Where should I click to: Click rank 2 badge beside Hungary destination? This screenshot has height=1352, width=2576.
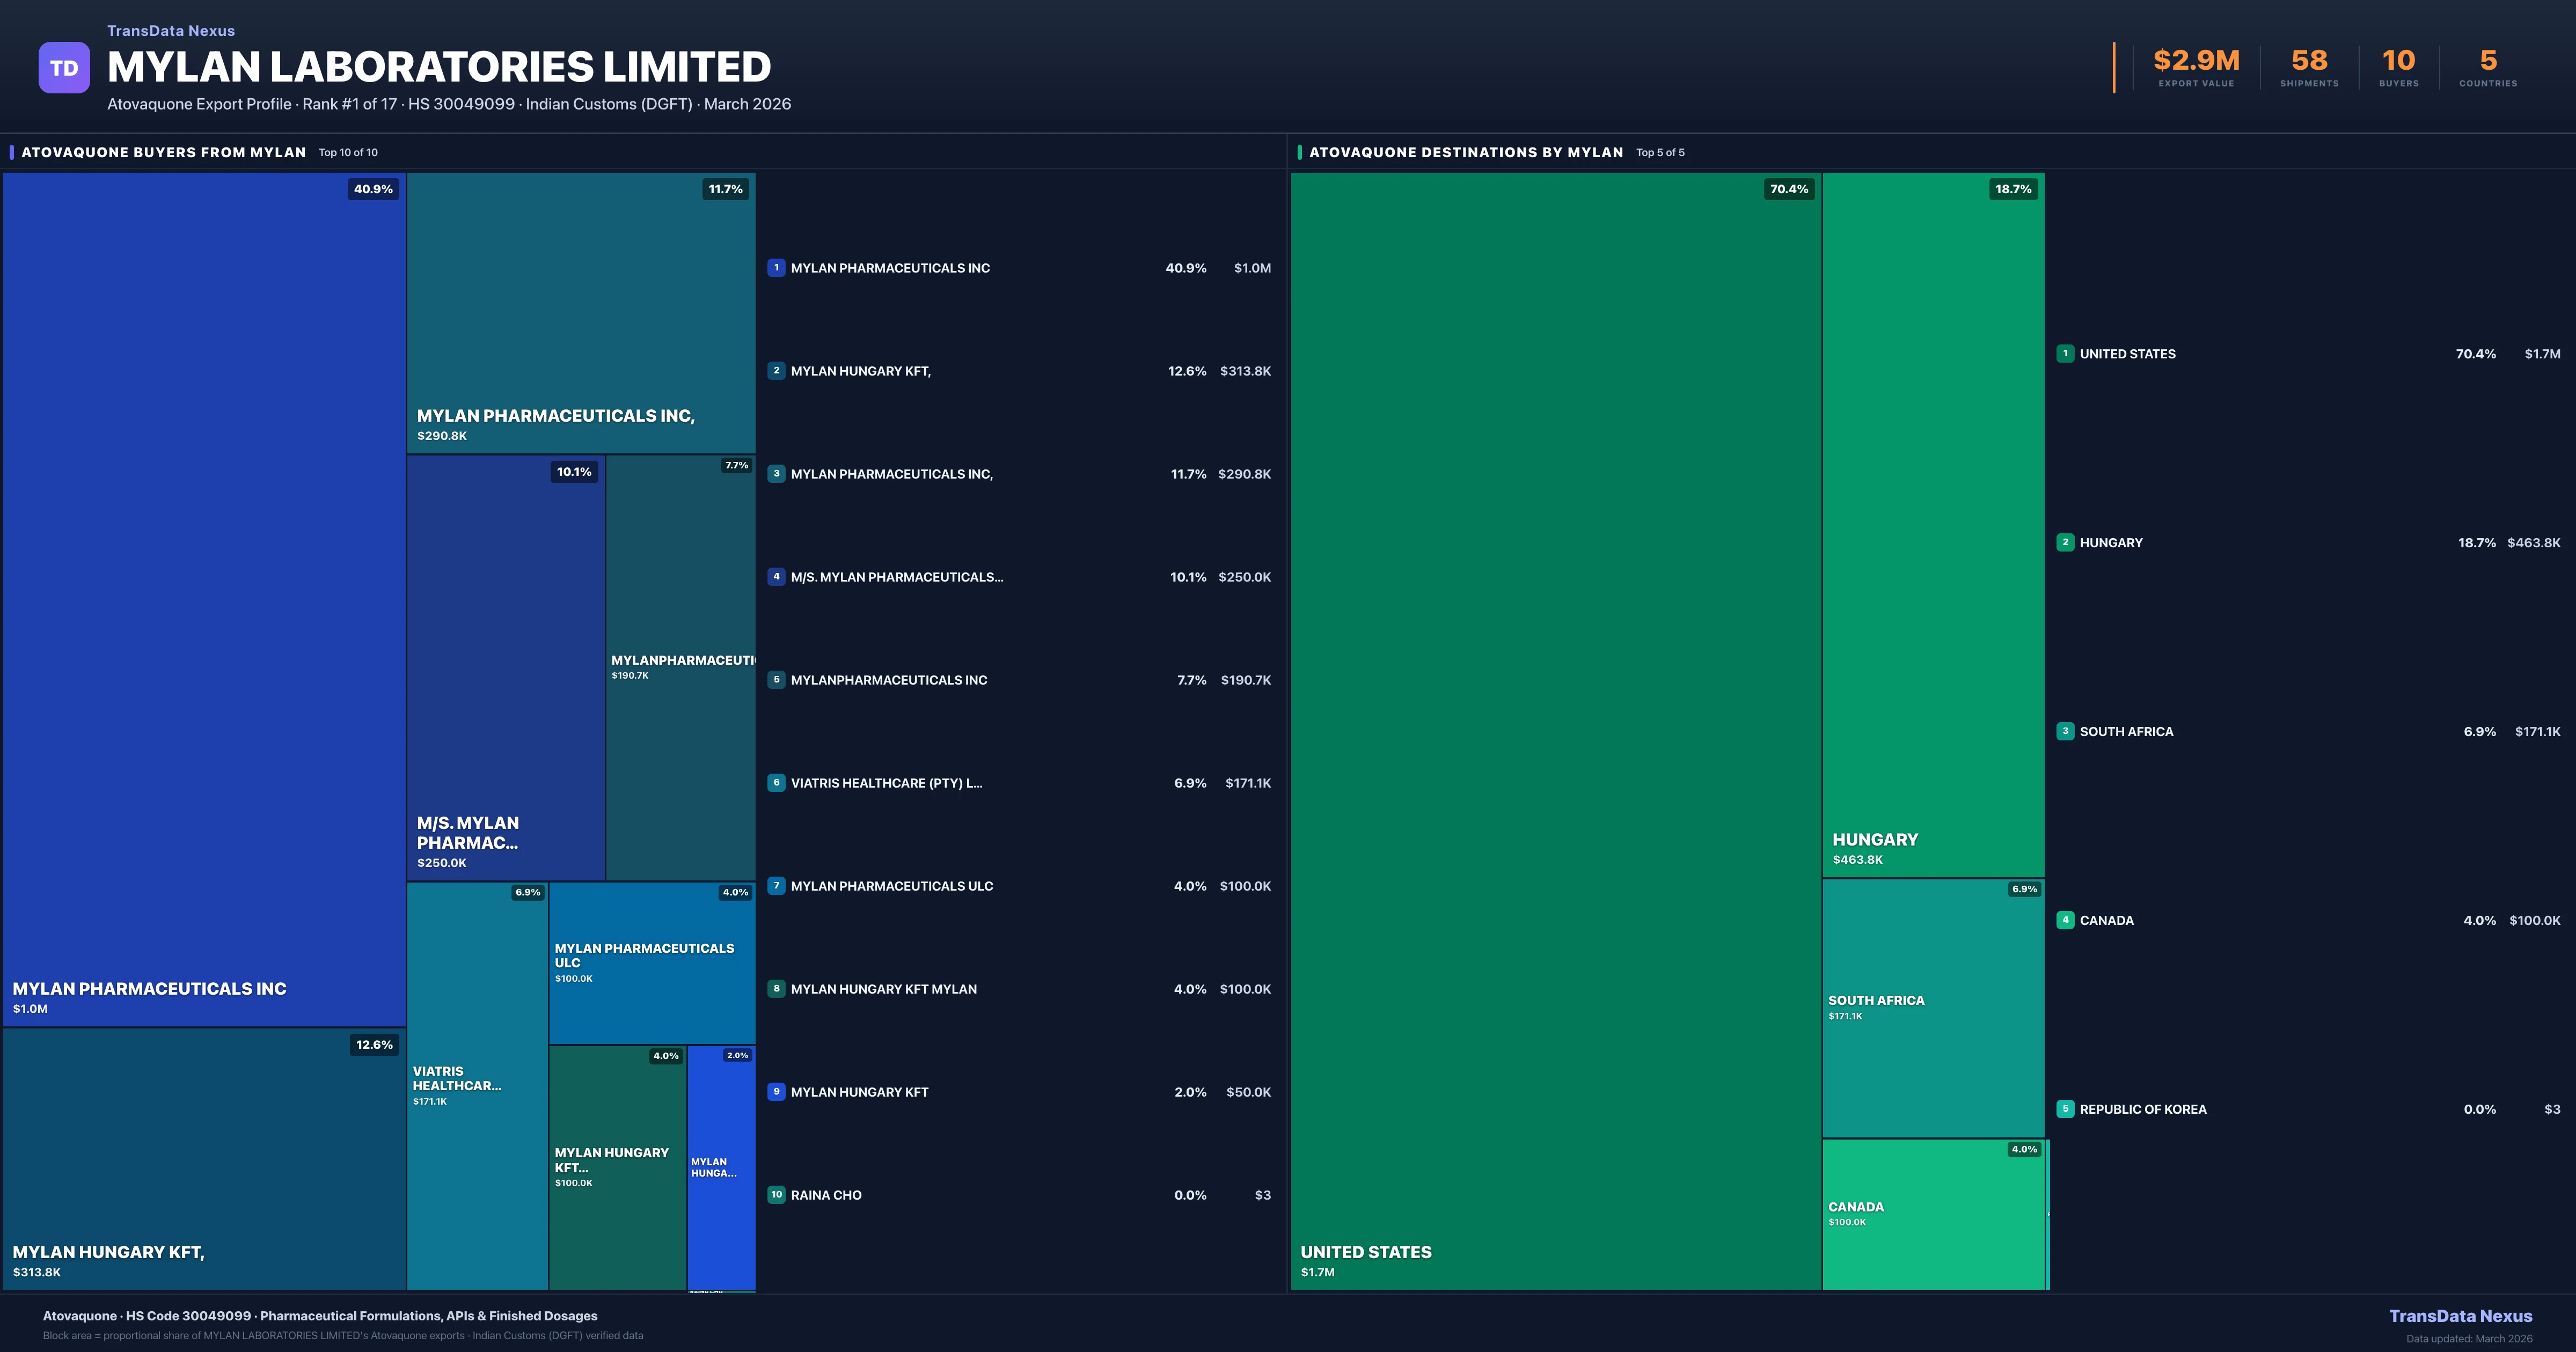pos(2065,543)
